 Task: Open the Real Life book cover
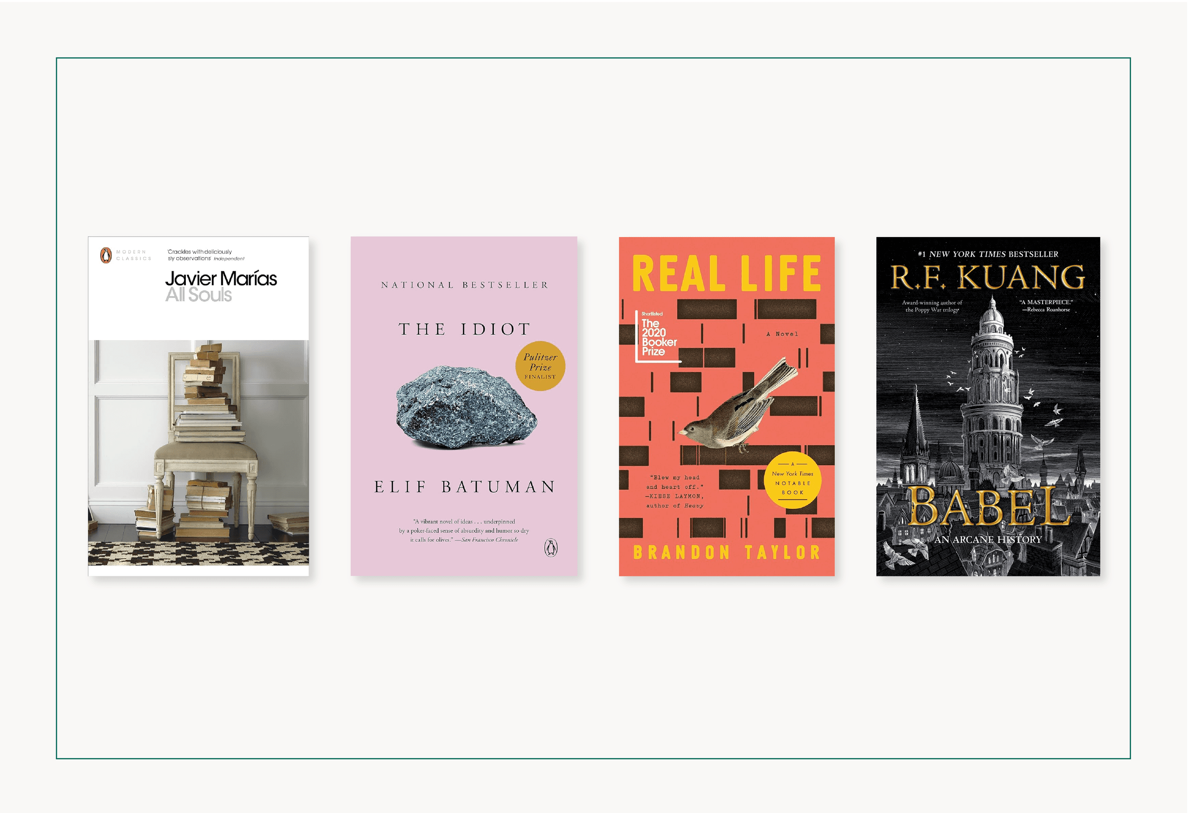tap(727, 406)
